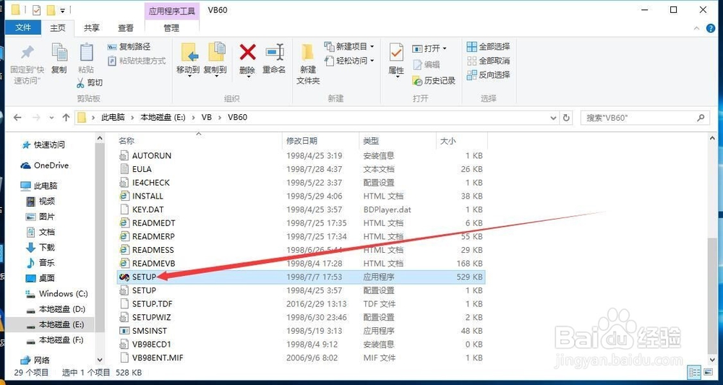The height and width of the screenshot is (385, 723).
Task: Switch to the Share tab
Action: point(91,28)
